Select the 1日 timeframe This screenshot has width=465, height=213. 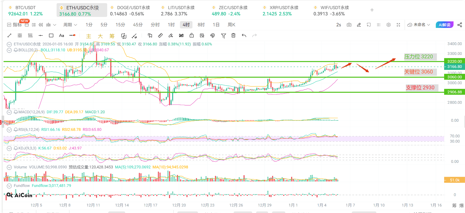[x=216, y=25]
